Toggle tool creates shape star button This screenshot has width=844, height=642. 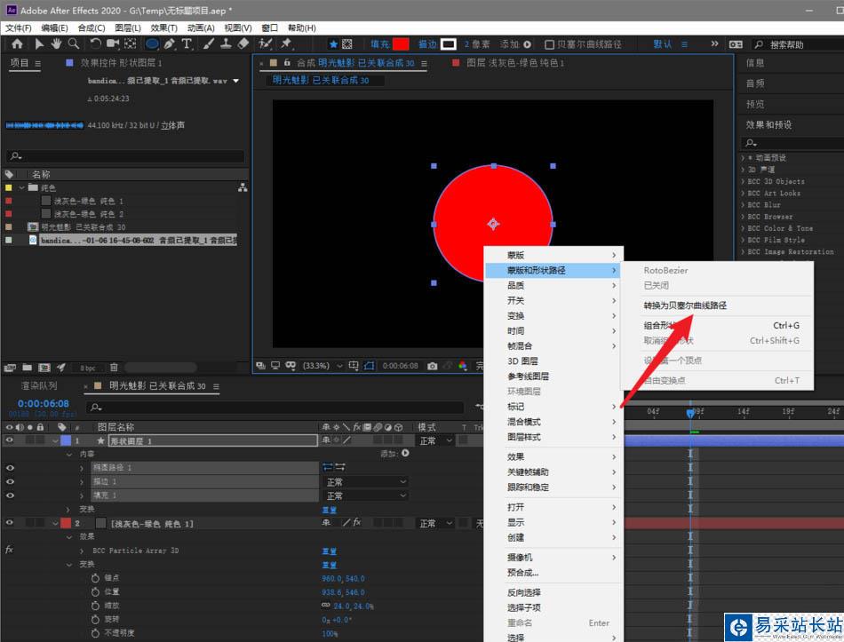333,44
